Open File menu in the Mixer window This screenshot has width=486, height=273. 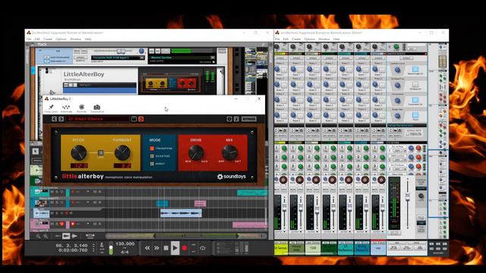click(277, 39)
